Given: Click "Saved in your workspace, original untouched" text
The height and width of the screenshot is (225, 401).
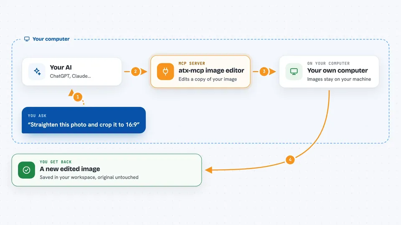Looking at the screenshot, I should (89, 177).
